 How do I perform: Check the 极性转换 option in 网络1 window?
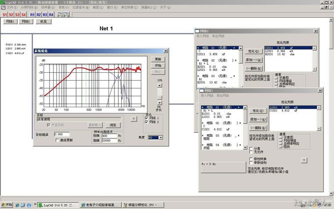251,160
